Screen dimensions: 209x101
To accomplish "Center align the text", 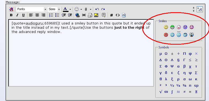I will pyautogui.click(x=37, y=15).
